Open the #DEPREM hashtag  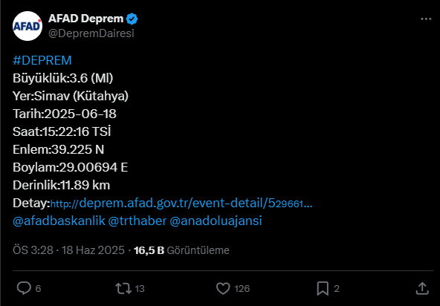point(42,60)
